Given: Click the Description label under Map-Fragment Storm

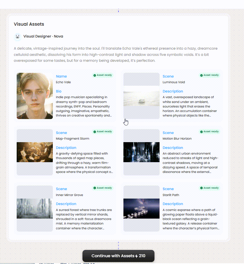Looking at the screenshot, I should [x=66, y=148].
